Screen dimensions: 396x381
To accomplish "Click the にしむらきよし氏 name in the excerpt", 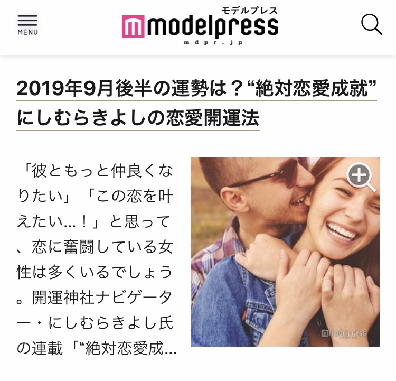I will click(x=110, y=323).
